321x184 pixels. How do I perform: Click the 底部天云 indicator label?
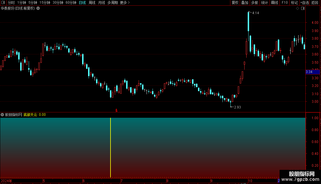click(30, 115)
